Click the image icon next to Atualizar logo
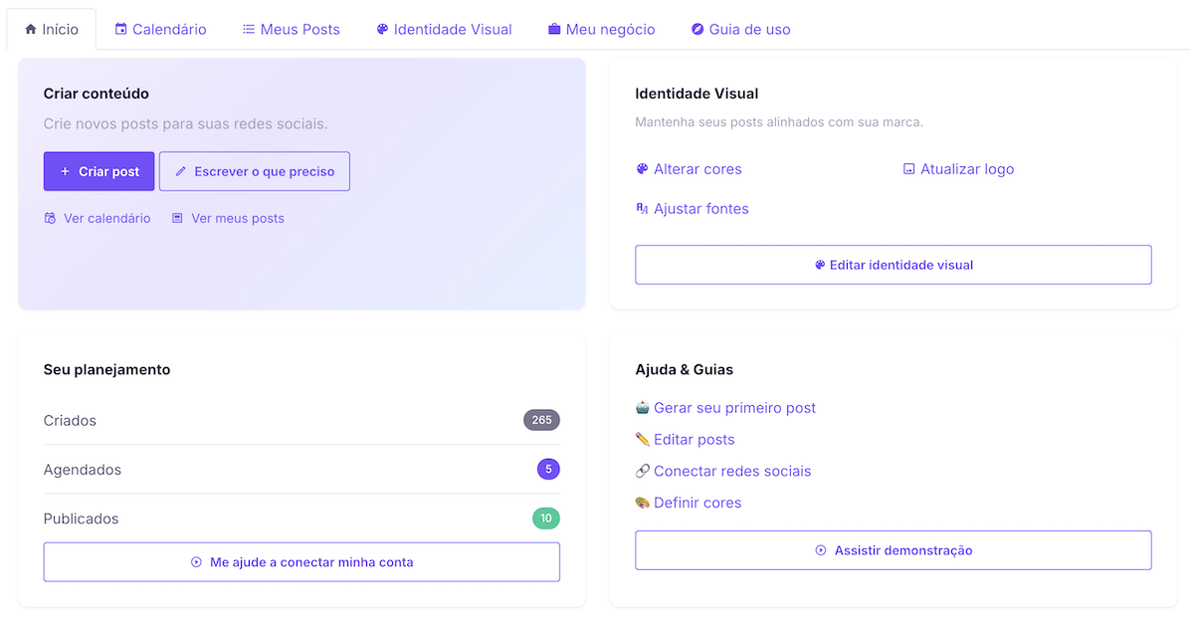Viewport: 1194px width, 621px height. [x=908, y=169]
